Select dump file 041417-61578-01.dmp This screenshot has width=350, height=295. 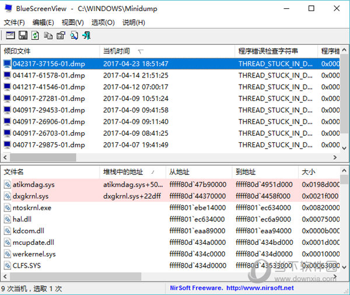point(48,75)
